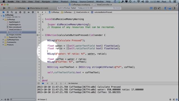Stop the running app via Stop button
This screenshot has height=101, width=179.
pos(9,8)
